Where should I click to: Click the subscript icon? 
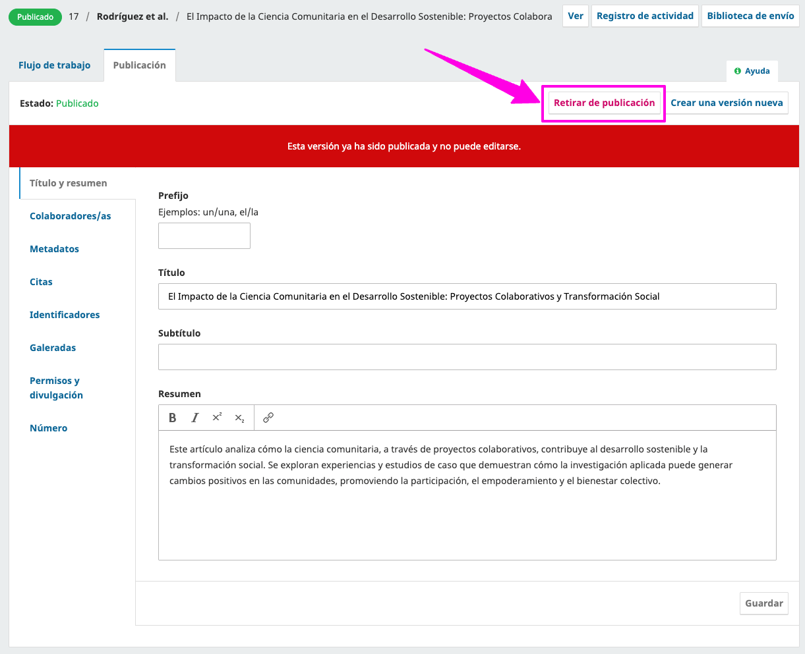239,418
